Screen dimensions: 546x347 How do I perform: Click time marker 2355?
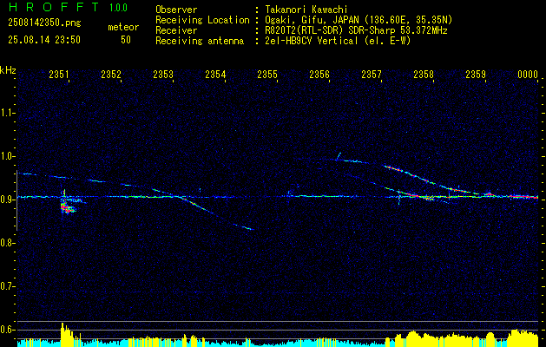[x=267, y=74]
